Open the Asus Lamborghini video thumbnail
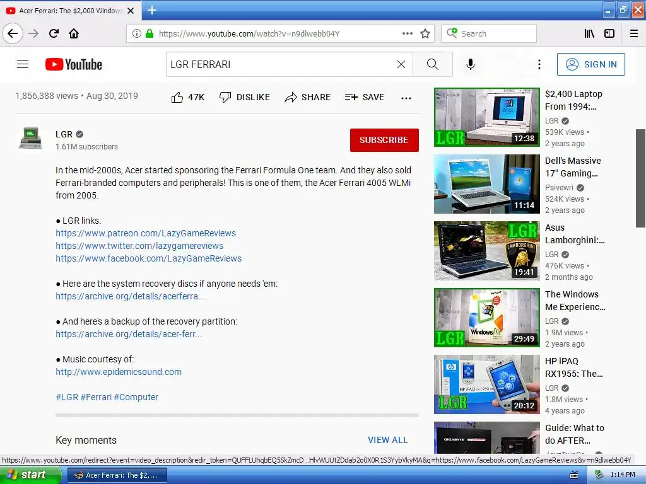The height and width of the screenshot is (484, 646). coord(486,251)
